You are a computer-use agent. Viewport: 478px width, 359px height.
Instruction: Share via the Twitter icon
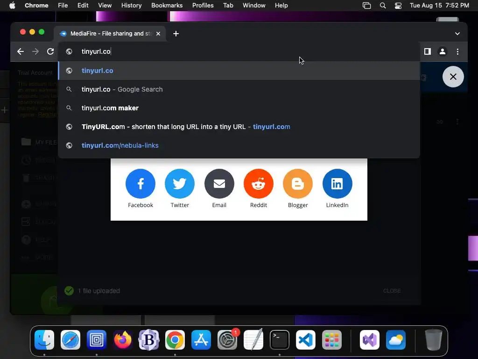tap(180, 184)
